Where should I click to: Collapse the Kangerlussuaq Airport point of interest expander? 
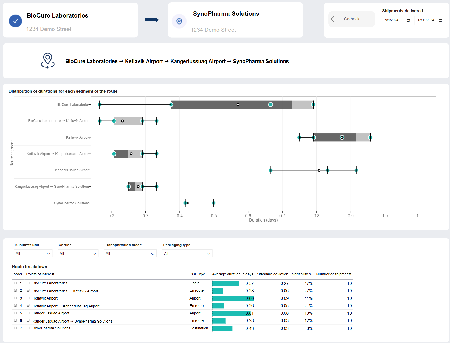click(28, 313)
